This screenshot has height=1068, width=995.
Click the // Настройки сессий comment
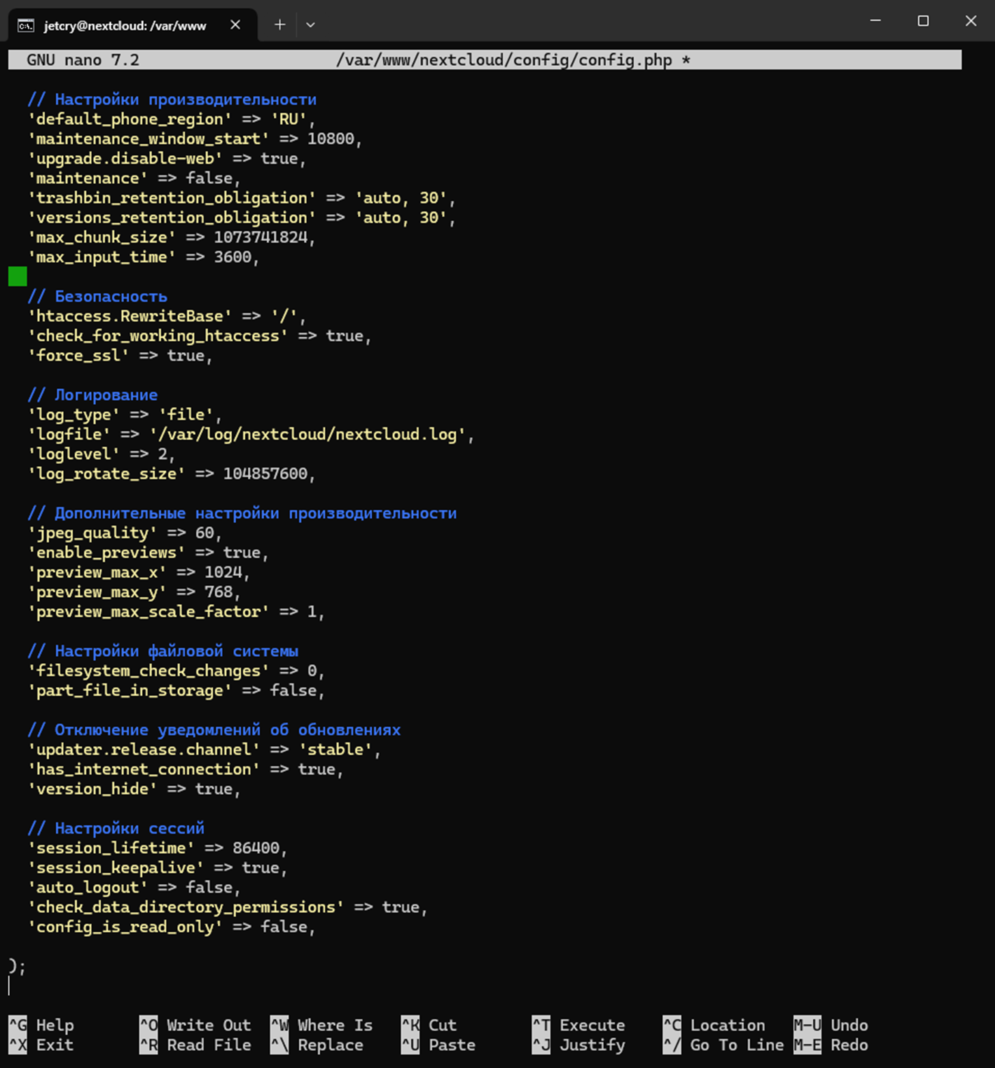[x=116, y=828]
